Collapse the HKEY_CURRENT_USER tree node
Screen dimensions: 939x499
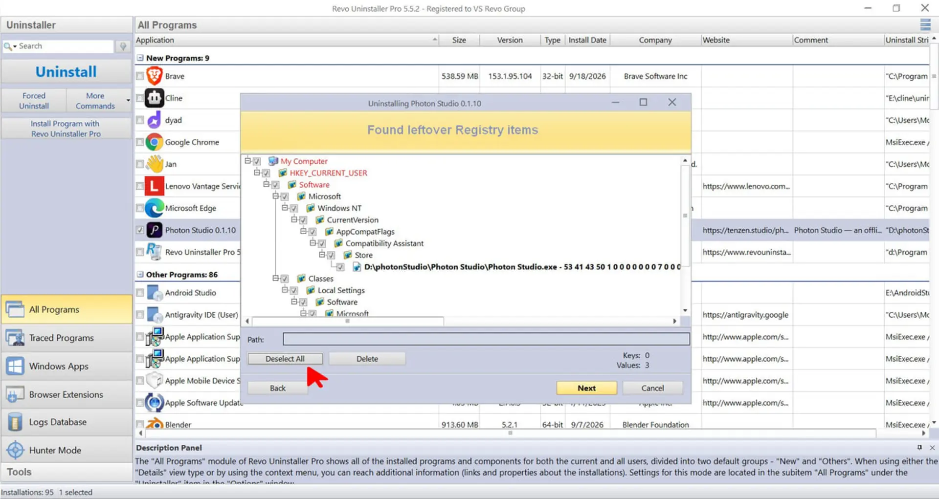(257, 173)
